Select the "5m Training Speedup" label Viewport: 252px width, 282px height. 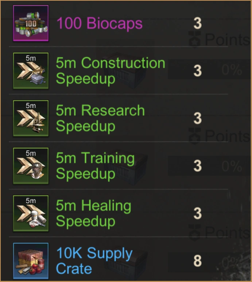(95, 166)
